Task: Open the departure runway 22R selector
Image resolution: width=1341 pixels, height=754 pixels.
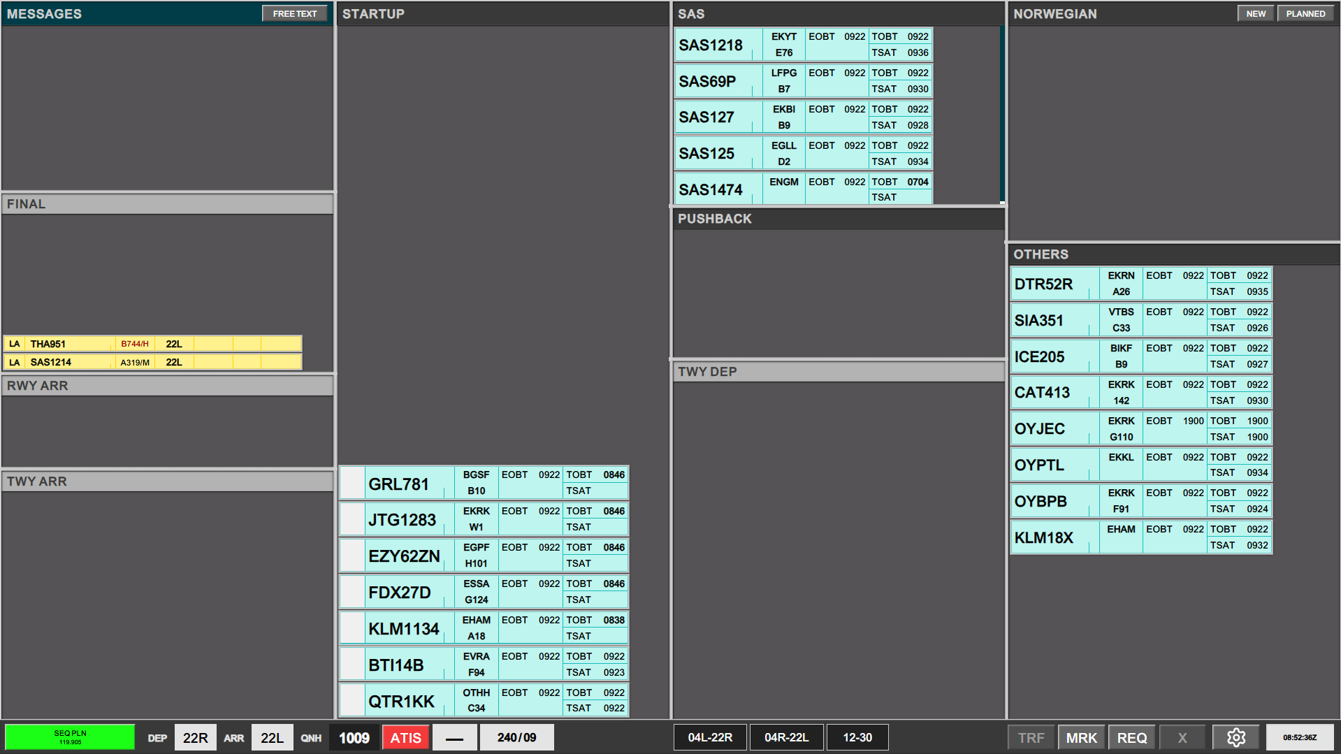Action: 196,737
